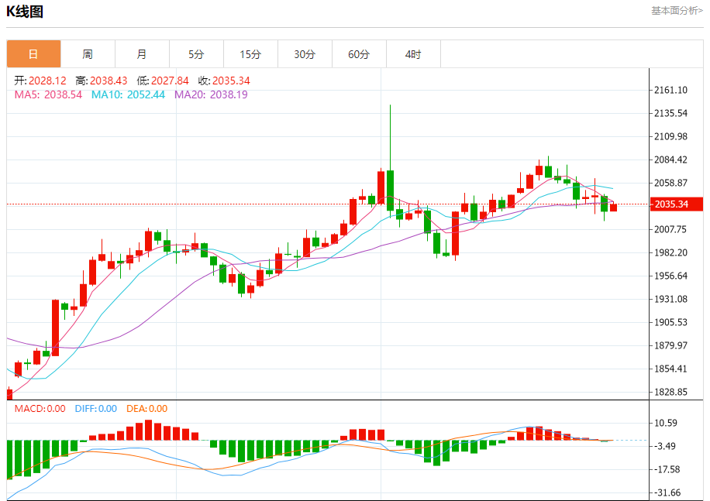This screenshot has height=501, width=710.
Task: Click the -31.66 MACD axis label
Action: click(x=667, y=492)
